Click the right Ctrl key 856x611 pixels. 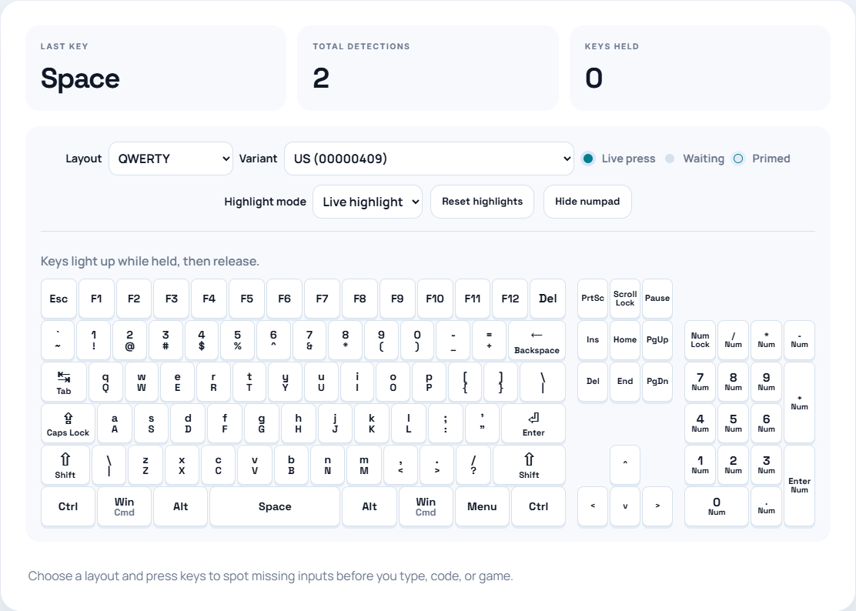pos(538,507)
